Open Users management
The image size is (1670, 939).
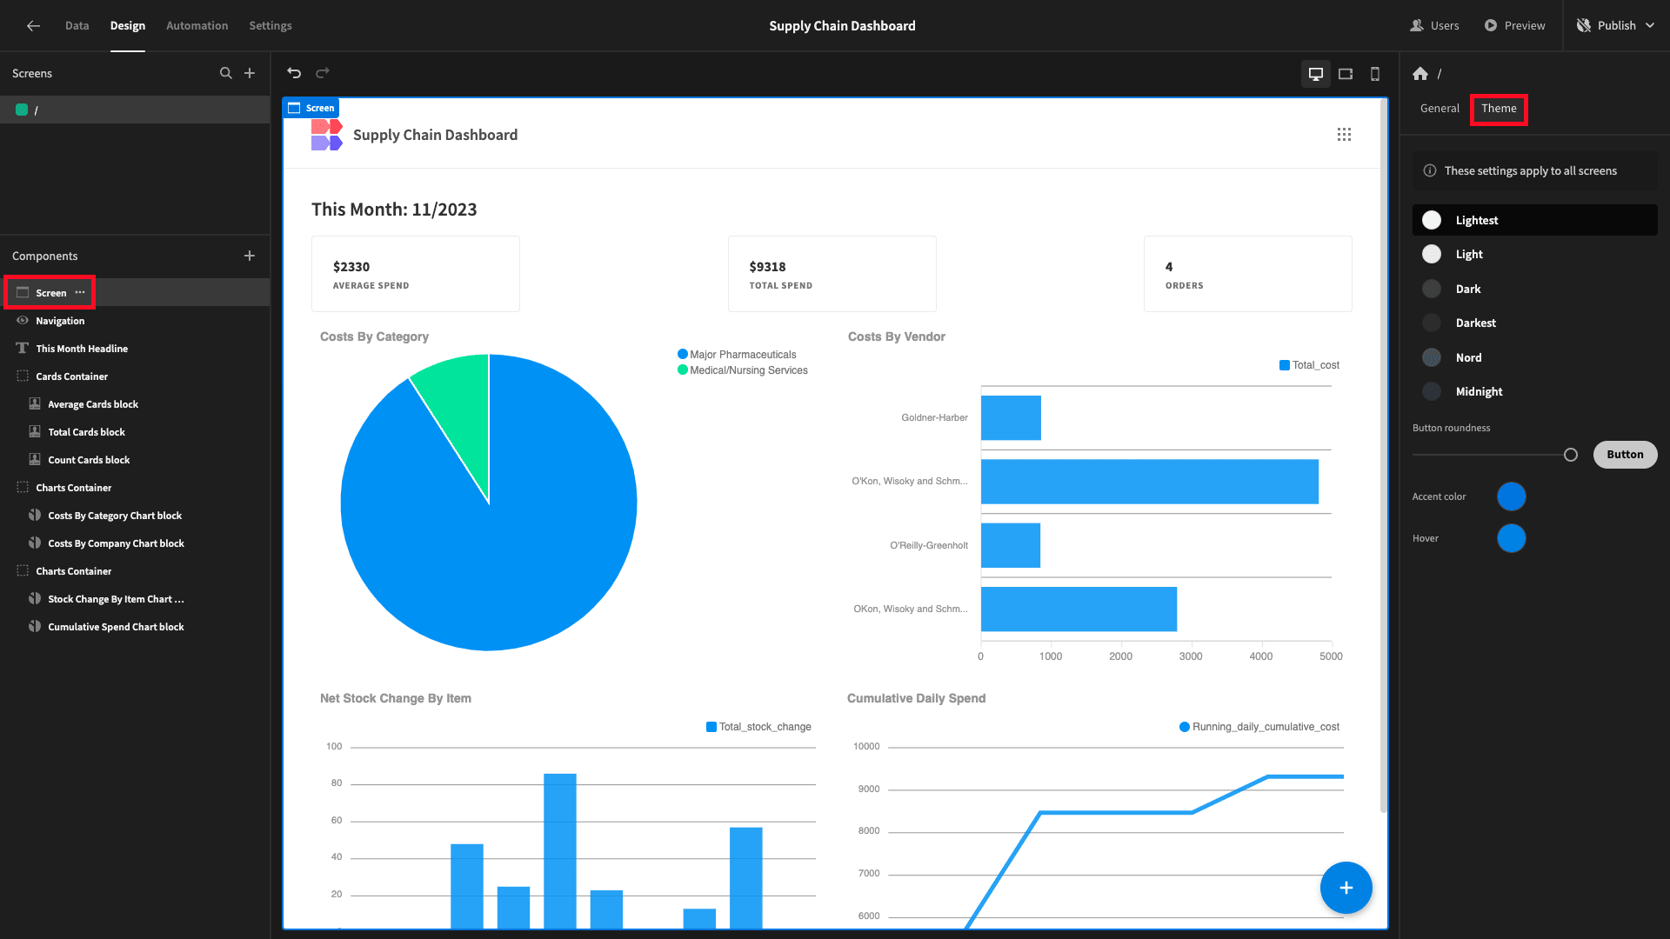[x=1434, y=26]
